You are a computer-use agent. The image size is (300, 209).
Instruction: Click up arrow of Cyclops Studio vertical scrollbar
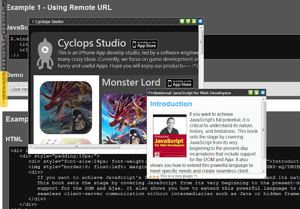pyautogui.click(x=201, y=28)
